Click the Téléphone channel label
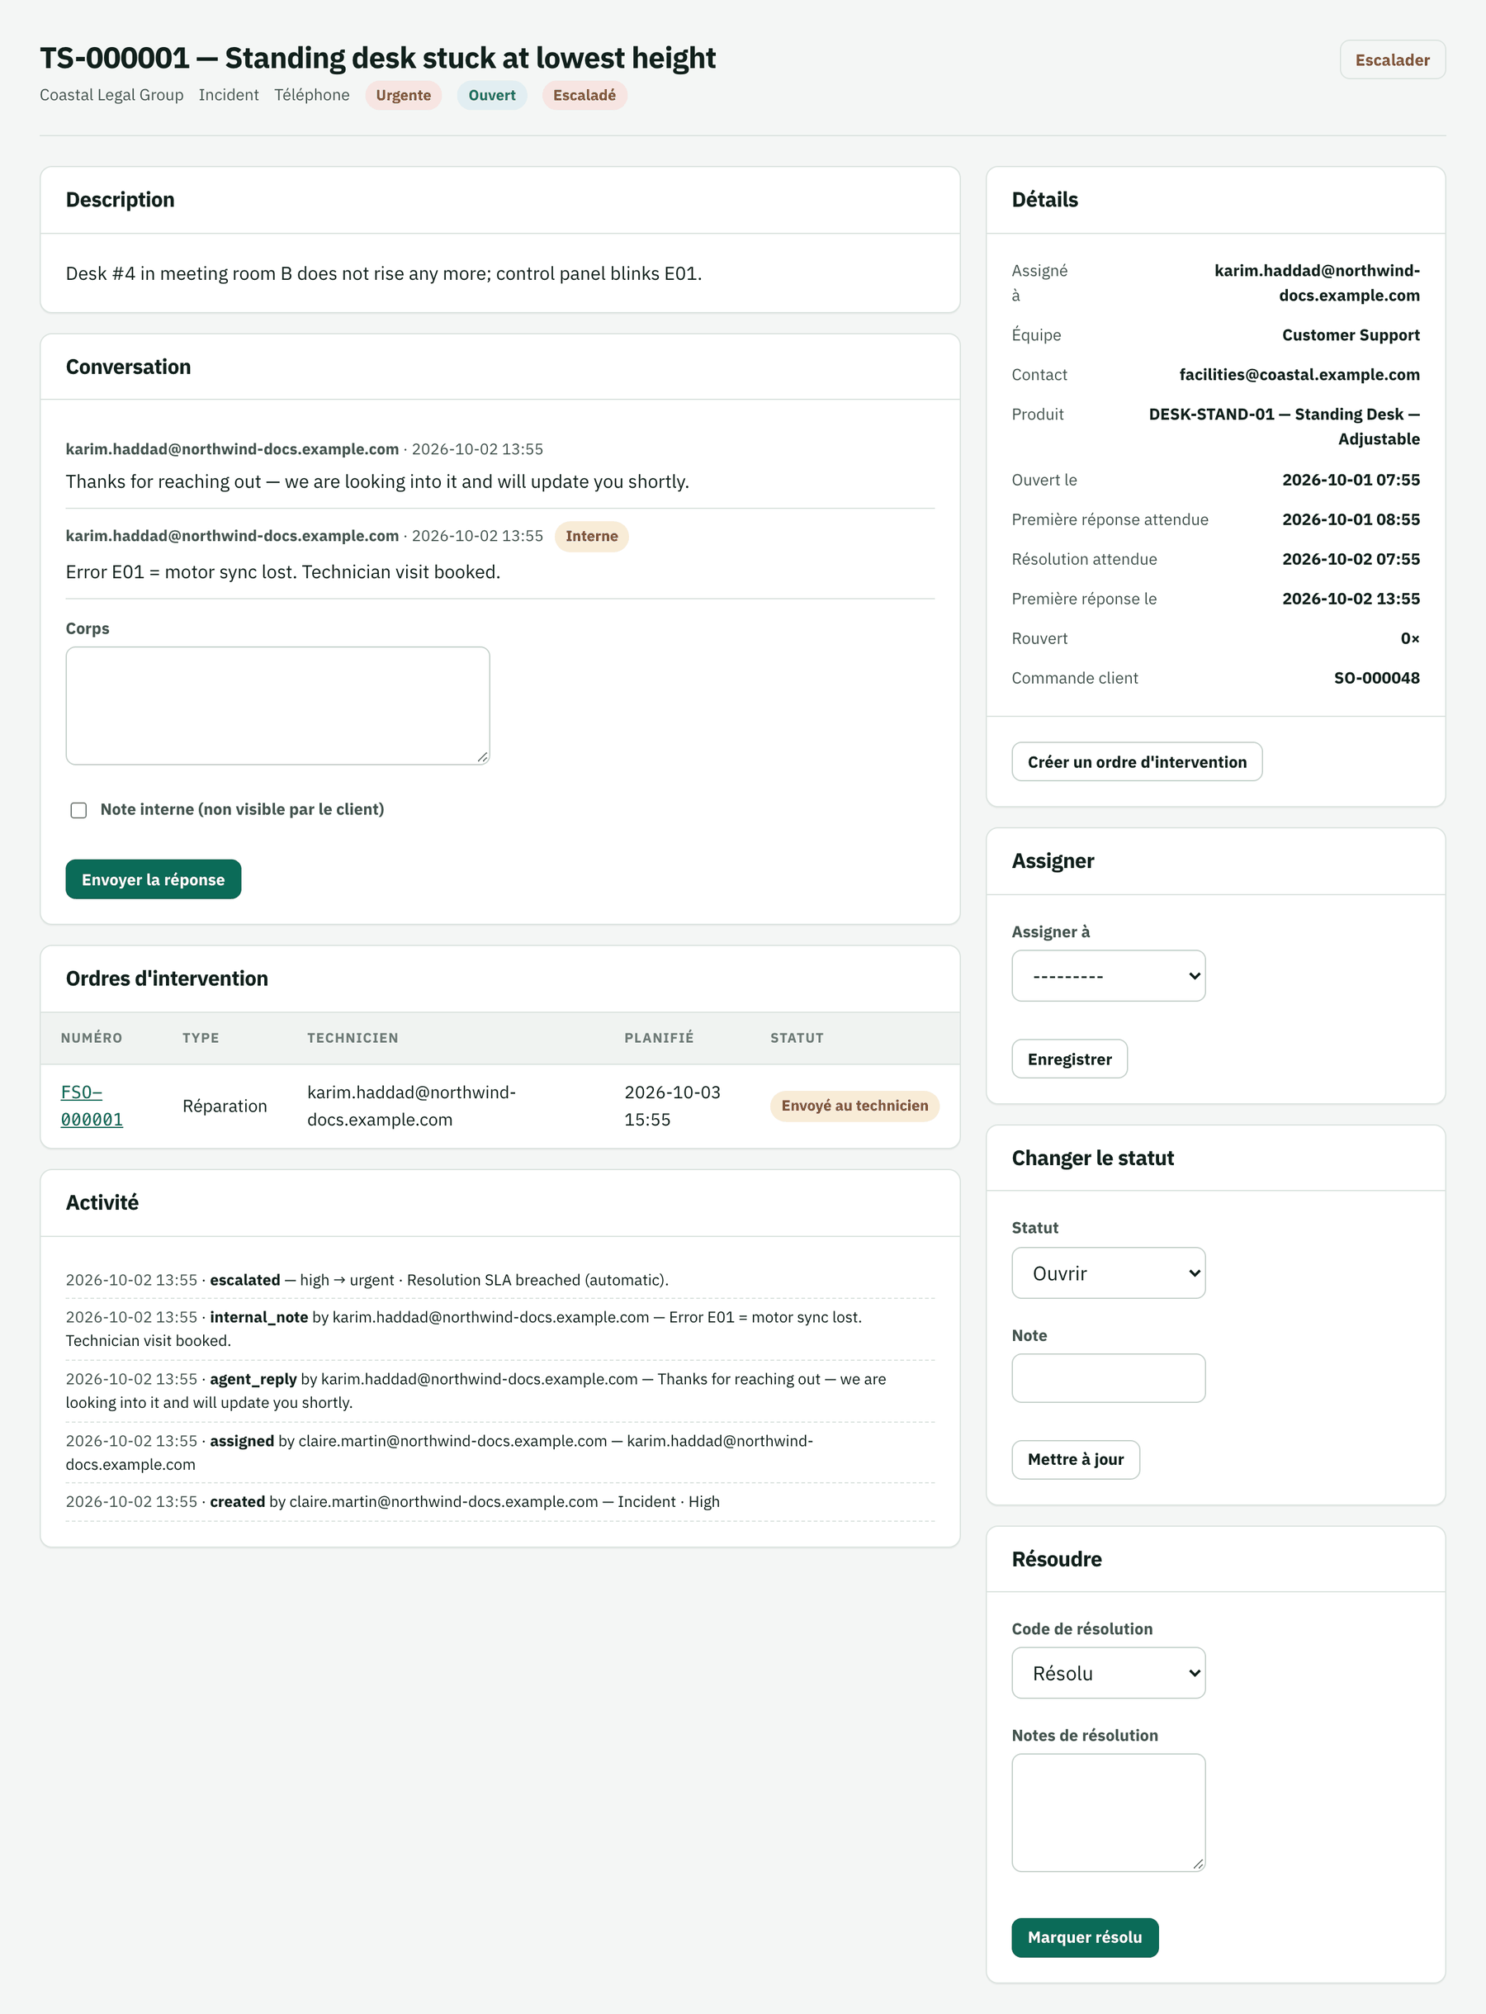The height and width of the screenshot is (2014, 1486). (311, 94)
